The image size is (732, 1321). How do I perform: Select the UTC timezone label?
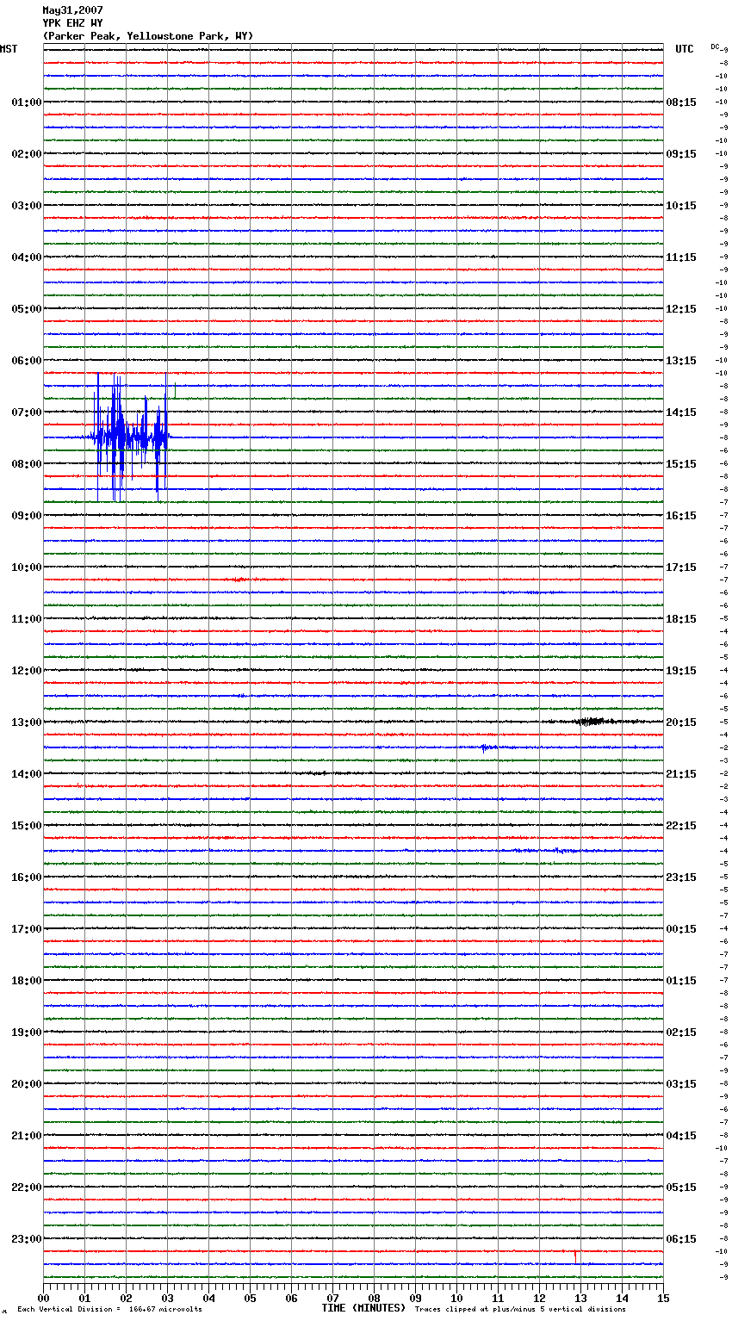(x=685, y=49)
